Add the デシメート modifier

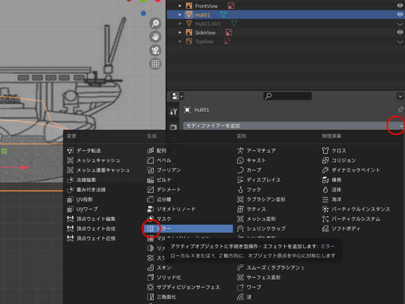164,190
